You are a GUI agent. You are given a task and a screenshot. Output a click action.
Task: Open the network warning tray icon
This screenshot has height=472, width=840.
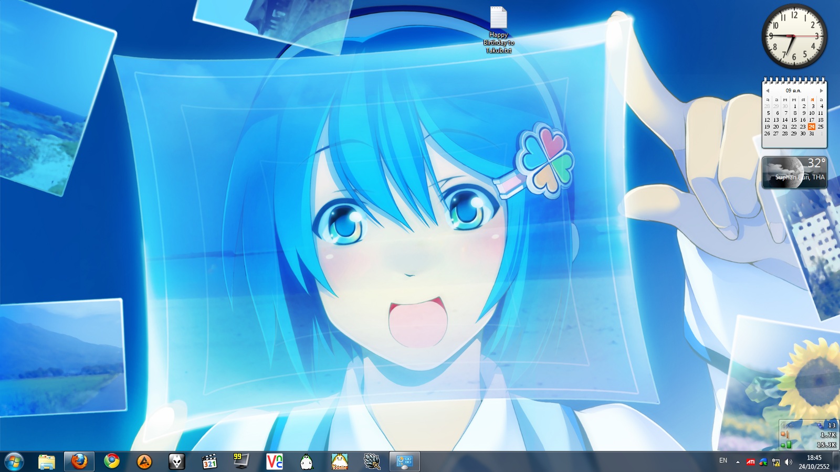click(x=776, y=462)
